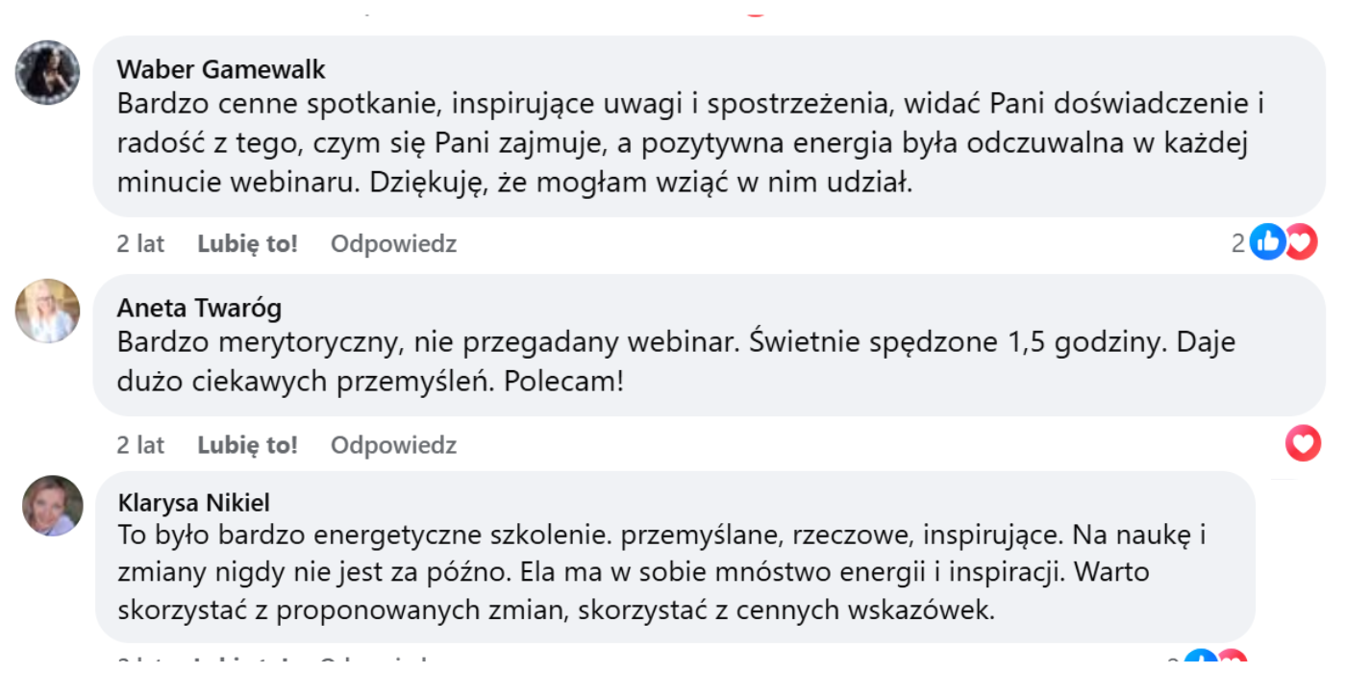The image size is (1346, 673).
Task: Open Waber Gamewalk's profile picture
Action: pyautogui.click(x=48, y=72)
